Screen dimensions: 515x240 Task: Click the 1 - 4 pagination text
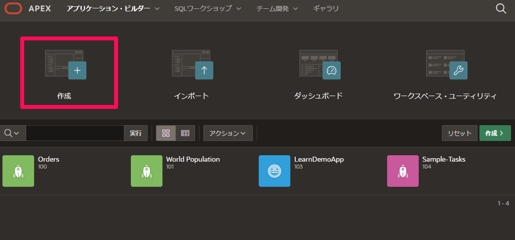click(503, 203)
